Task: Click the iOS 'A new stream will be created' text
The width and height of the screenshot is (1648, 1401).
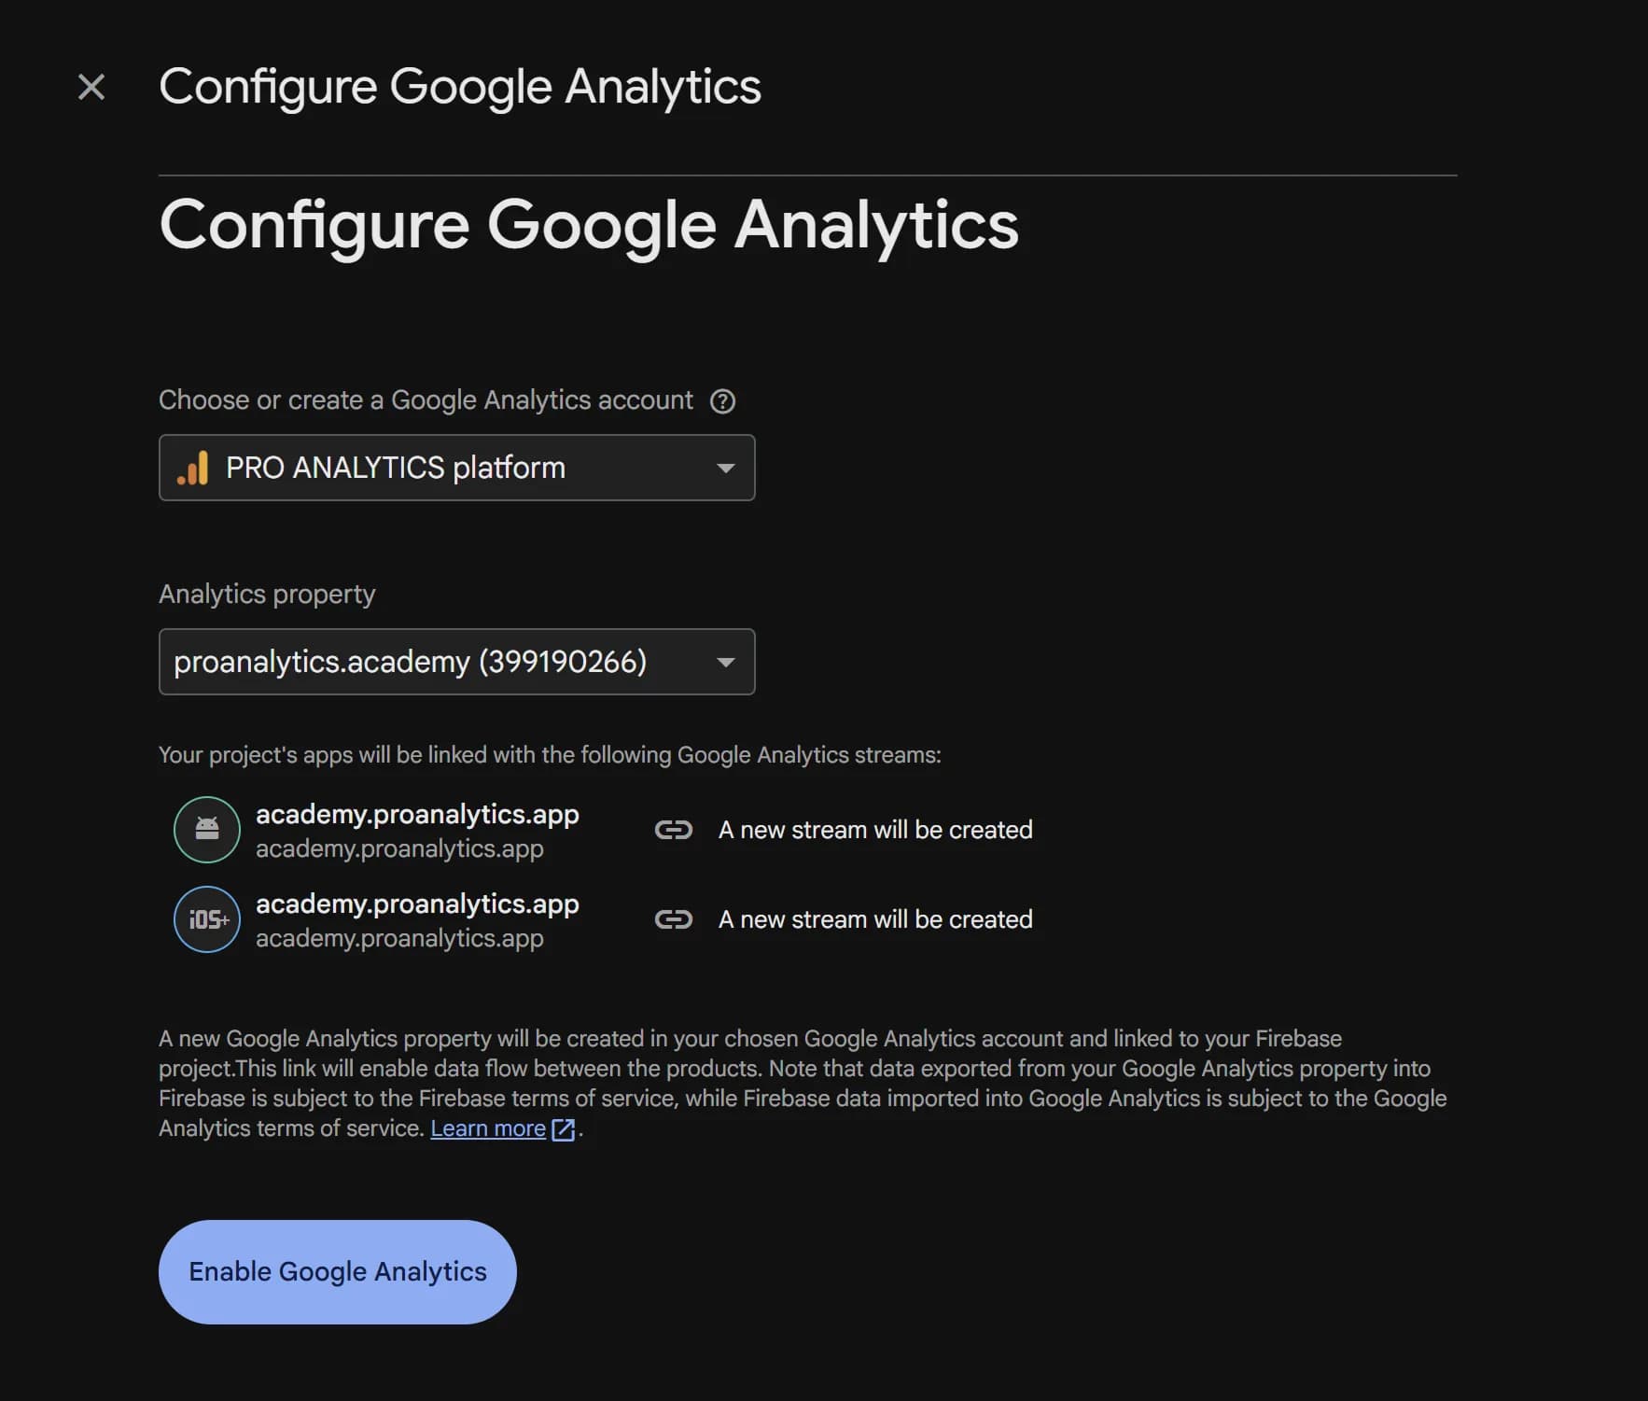Action: 874,918
